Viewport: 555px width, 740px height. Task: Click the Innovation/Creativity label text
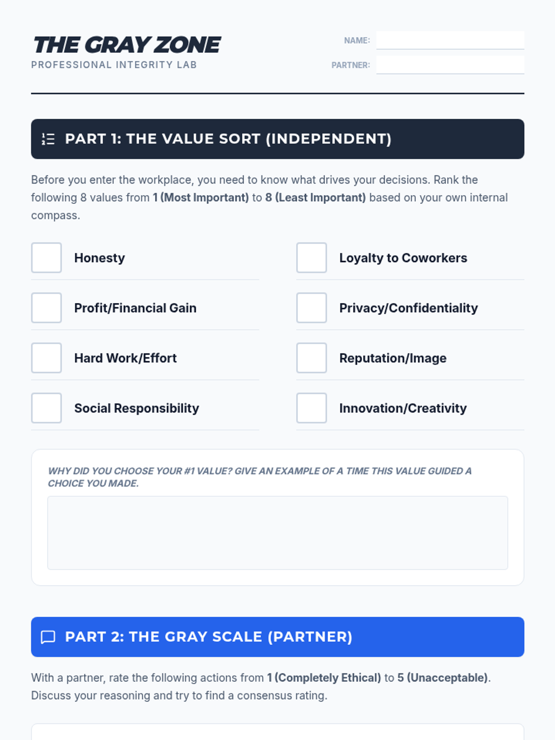click(x=402, y=408)
